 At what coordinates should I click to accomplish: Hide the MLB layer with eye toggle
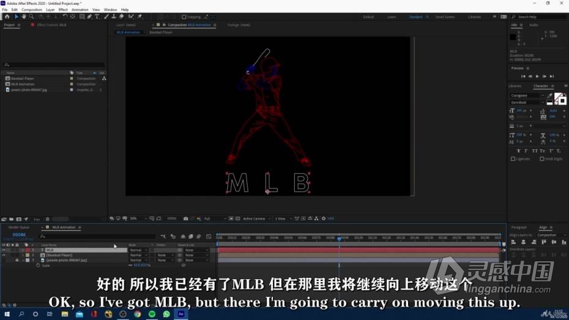(x=4, y=250)
